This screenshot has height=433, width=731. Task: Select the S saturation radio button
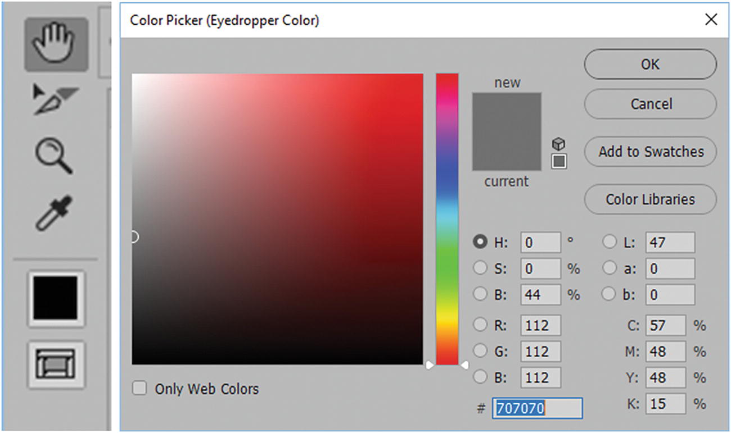480,268
